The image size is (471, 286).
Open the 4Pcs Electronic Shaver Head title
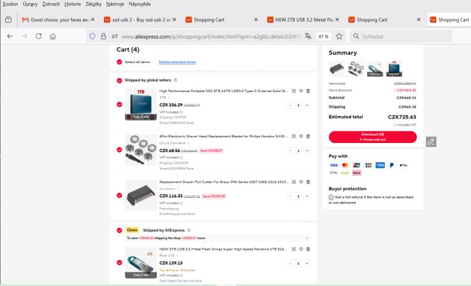point(223,136)
